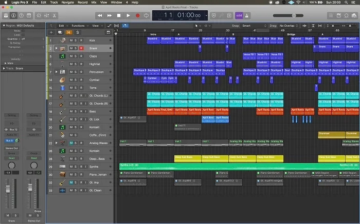The width and height of the screenshot is (360, 224).
Task: Open the View dropdown in tracks area
Action: tap(97, 26)
